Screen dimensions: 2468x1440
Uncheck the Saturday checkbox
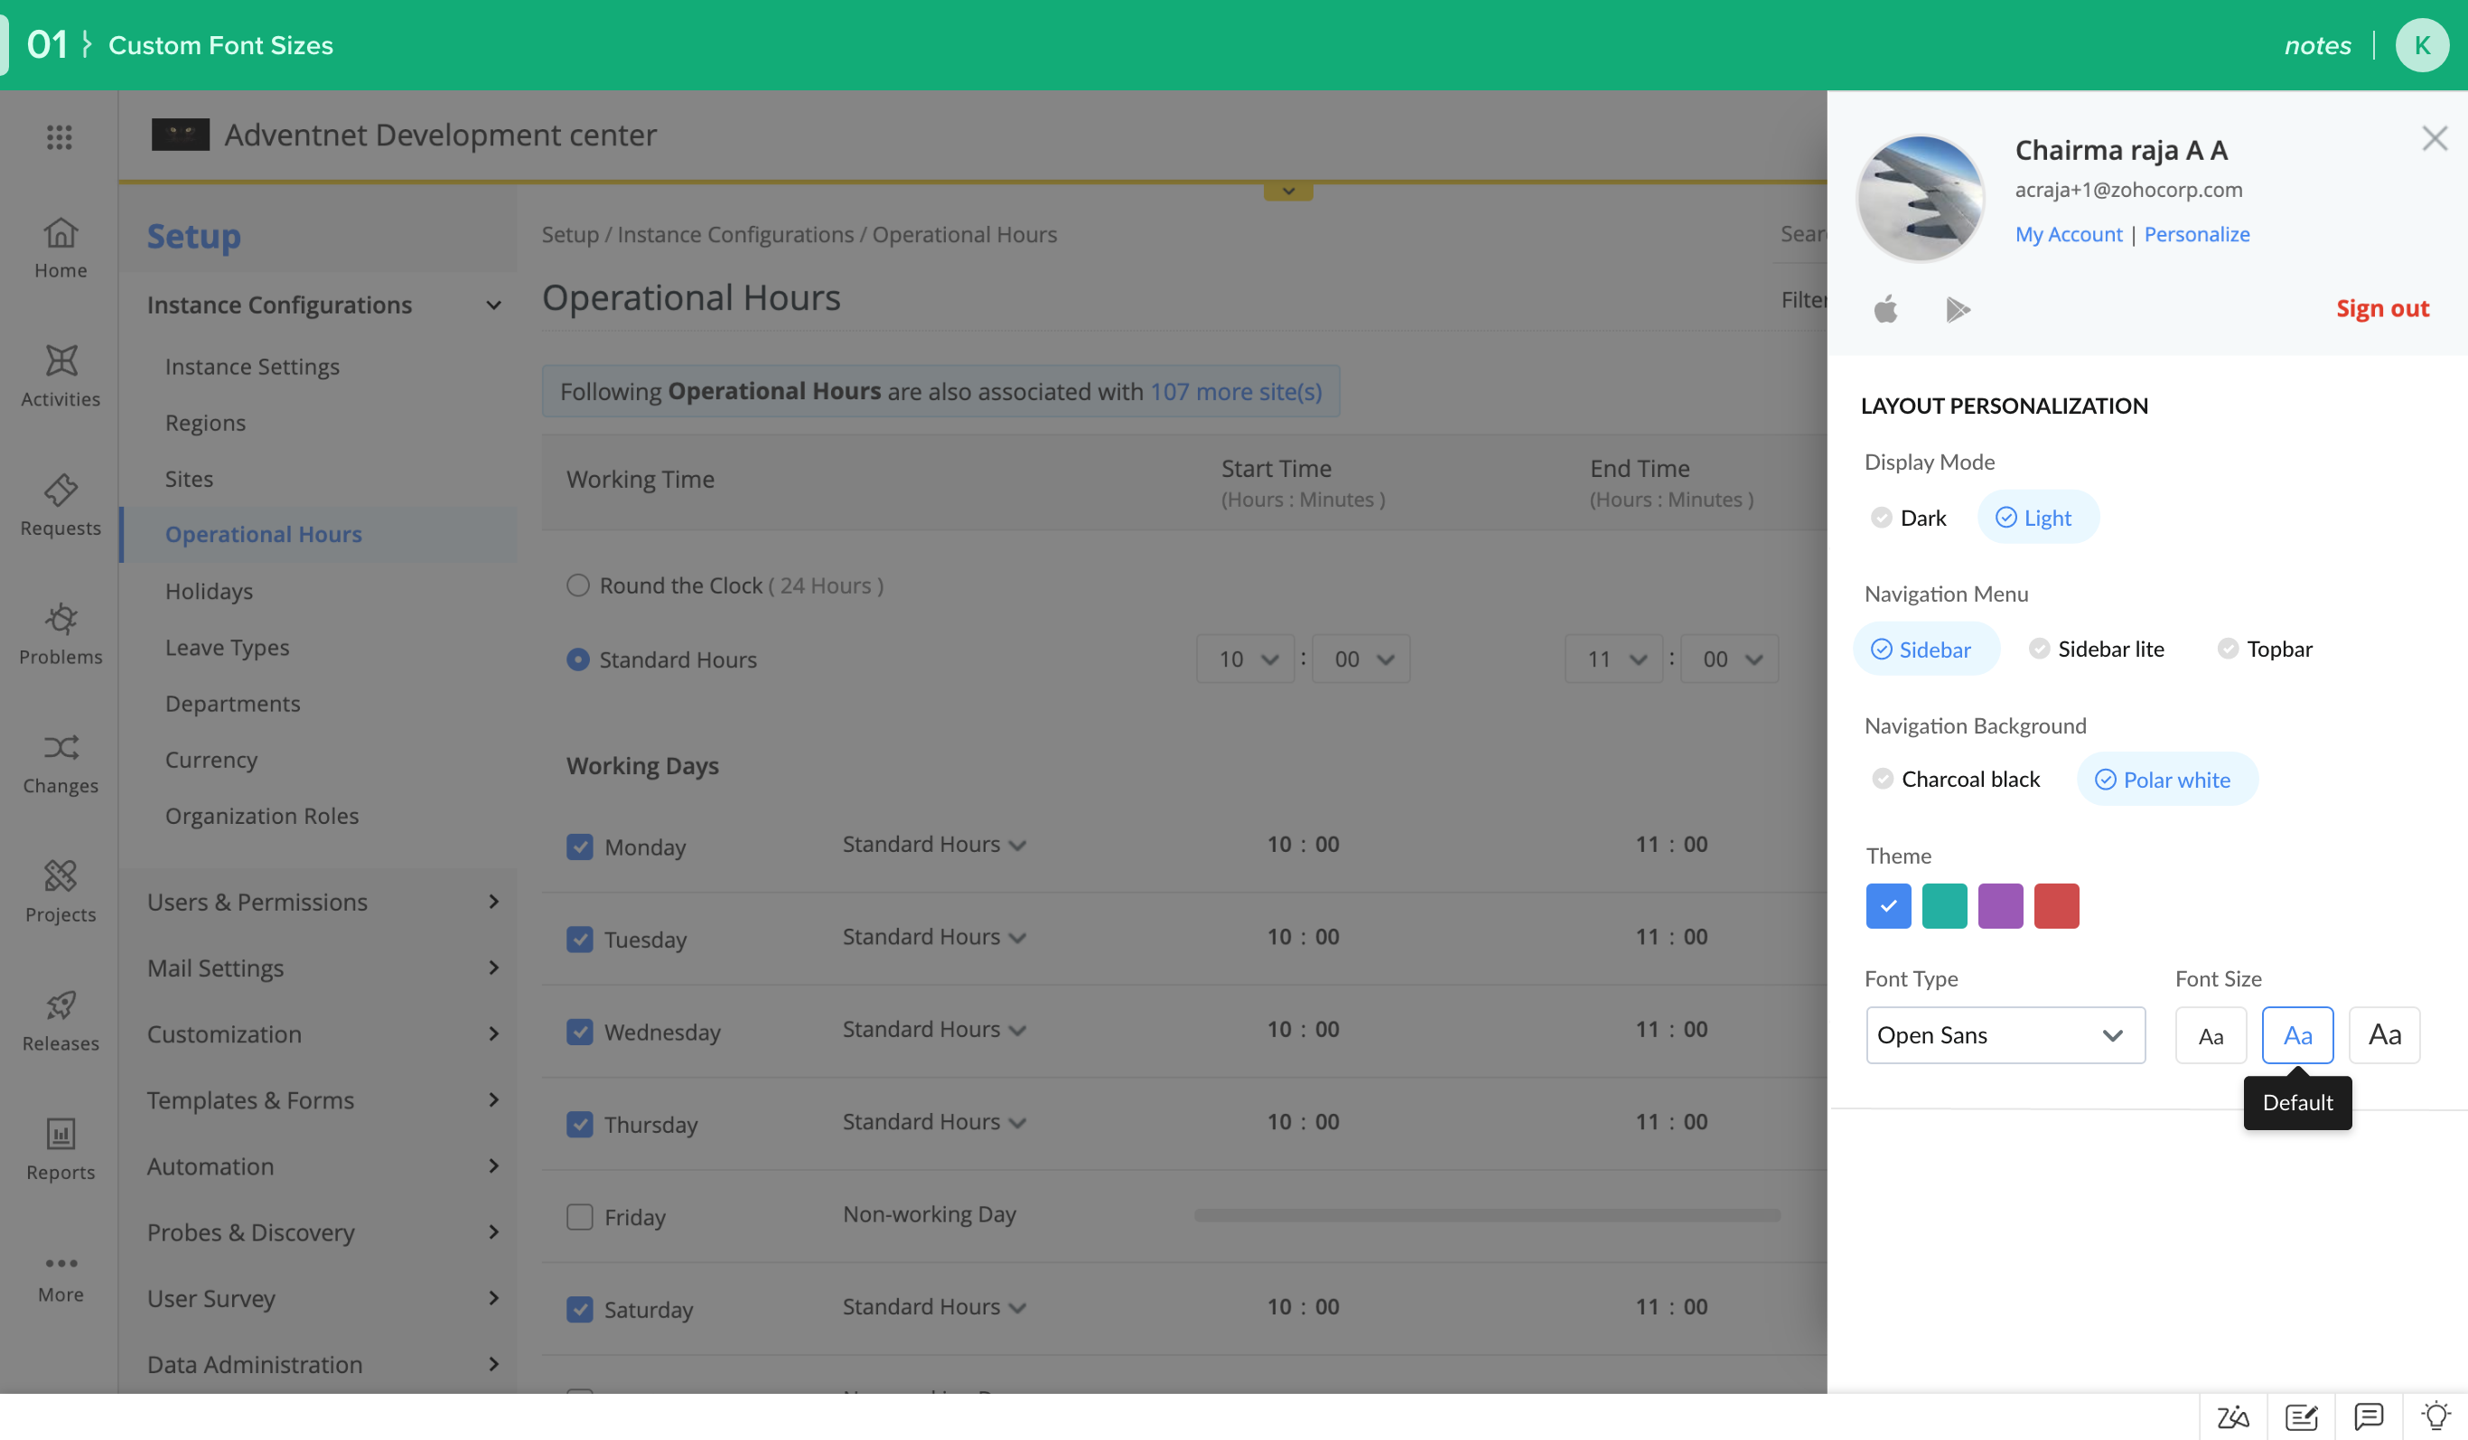(x=580, y=1310)
